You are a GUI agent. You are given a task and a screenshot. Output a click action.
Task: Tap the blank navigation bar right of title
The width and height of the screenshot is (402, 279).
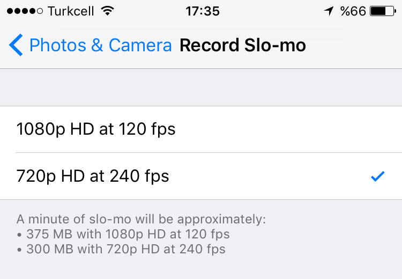point(354,45)
